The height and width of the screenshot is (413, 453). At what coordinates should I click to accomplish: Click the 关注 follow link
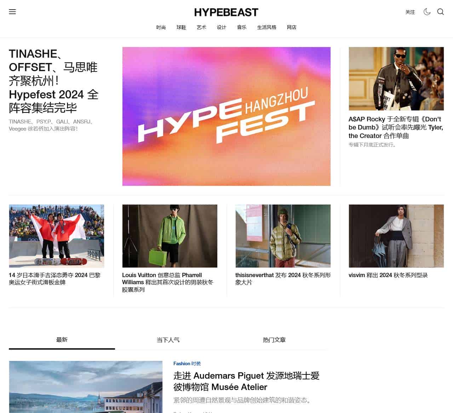pyautogui.click(x=410, y=12)
